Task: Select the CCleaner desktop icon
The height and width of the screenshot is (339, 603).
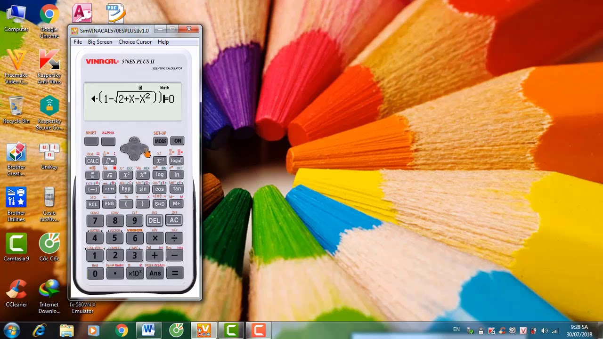Action: click(x=16, y=294)
